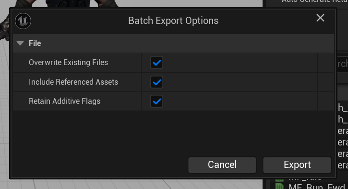Select the Overwrite Existing Files label
The height and width of the screenshot is (189, 348).
click(x=68, y=62)
